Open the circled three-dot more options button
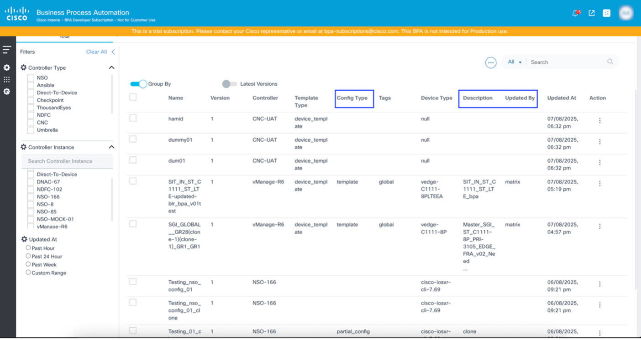 [x=491, y=63]
